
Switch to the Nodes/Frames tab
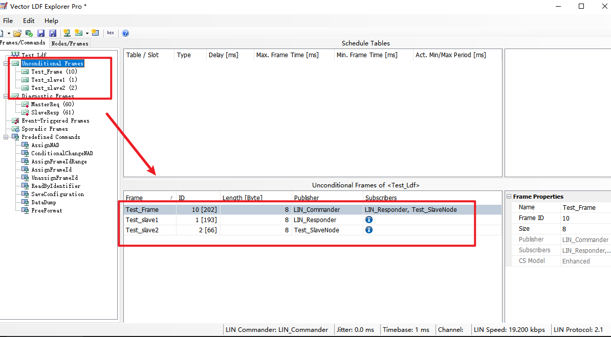tap(70, 43)
